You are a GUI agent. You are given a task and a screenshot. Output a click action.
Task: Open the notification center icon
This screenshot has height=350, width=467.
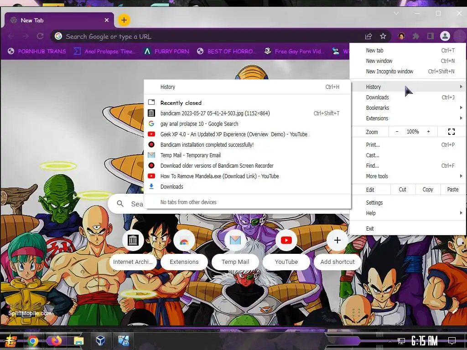coord(452,341)
